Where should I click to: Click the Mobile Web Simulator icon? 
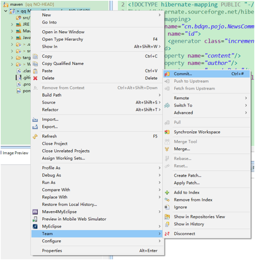click(35, 219)
